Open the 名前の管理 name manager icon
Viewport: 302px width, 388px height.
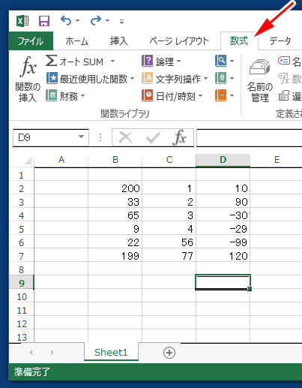point(260,80)
